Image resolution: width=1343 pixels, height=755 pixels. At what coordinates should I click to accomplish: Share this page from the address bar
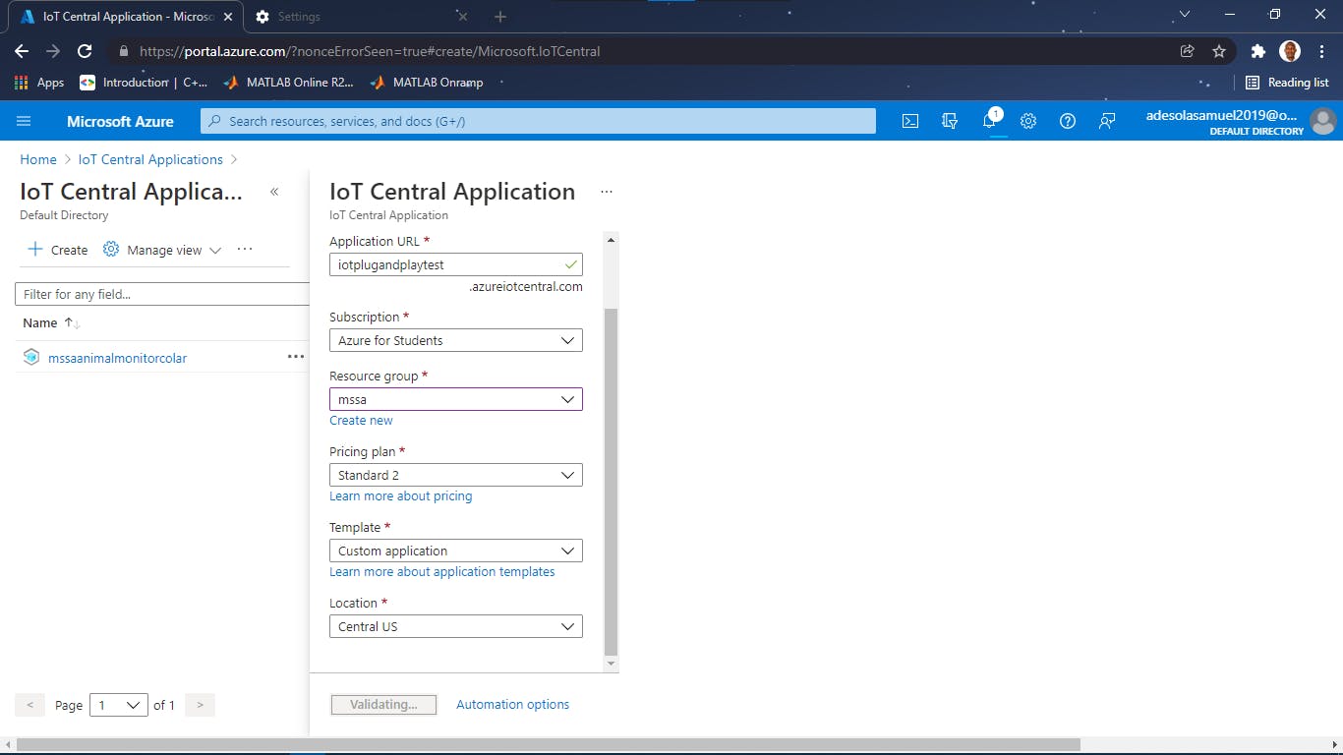click(1188, 51)
